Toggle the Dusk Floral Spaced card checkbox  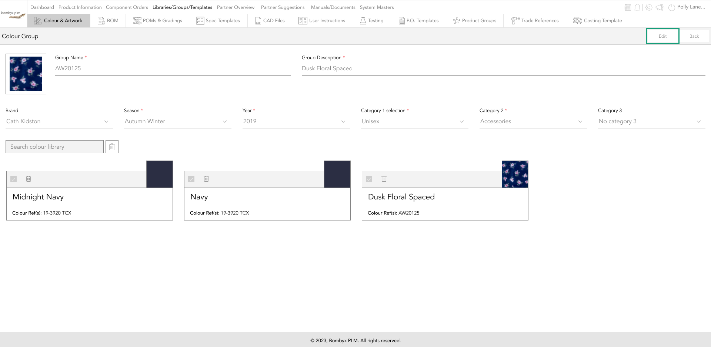pyautogui.click(x=369, y=179)
